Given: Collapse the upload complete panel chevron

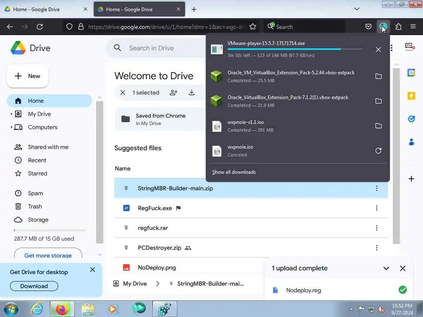Looking at the screenshot, I should (386, 268).
